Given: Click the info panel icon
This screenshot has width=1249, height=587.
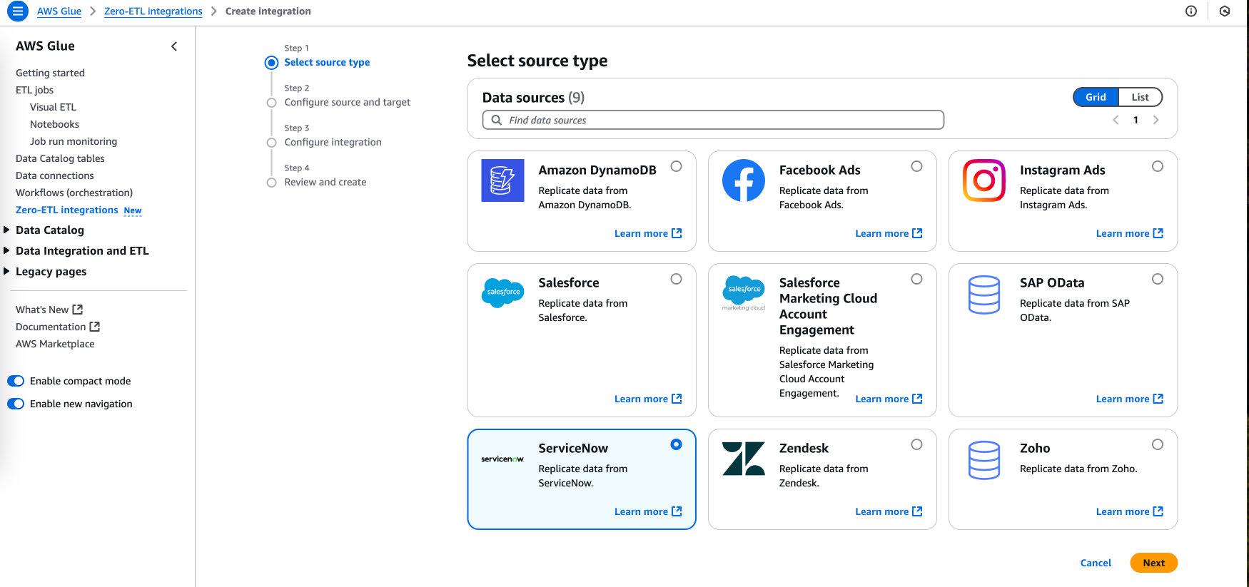Looking at the screenshot, I should click(1190, 11).
